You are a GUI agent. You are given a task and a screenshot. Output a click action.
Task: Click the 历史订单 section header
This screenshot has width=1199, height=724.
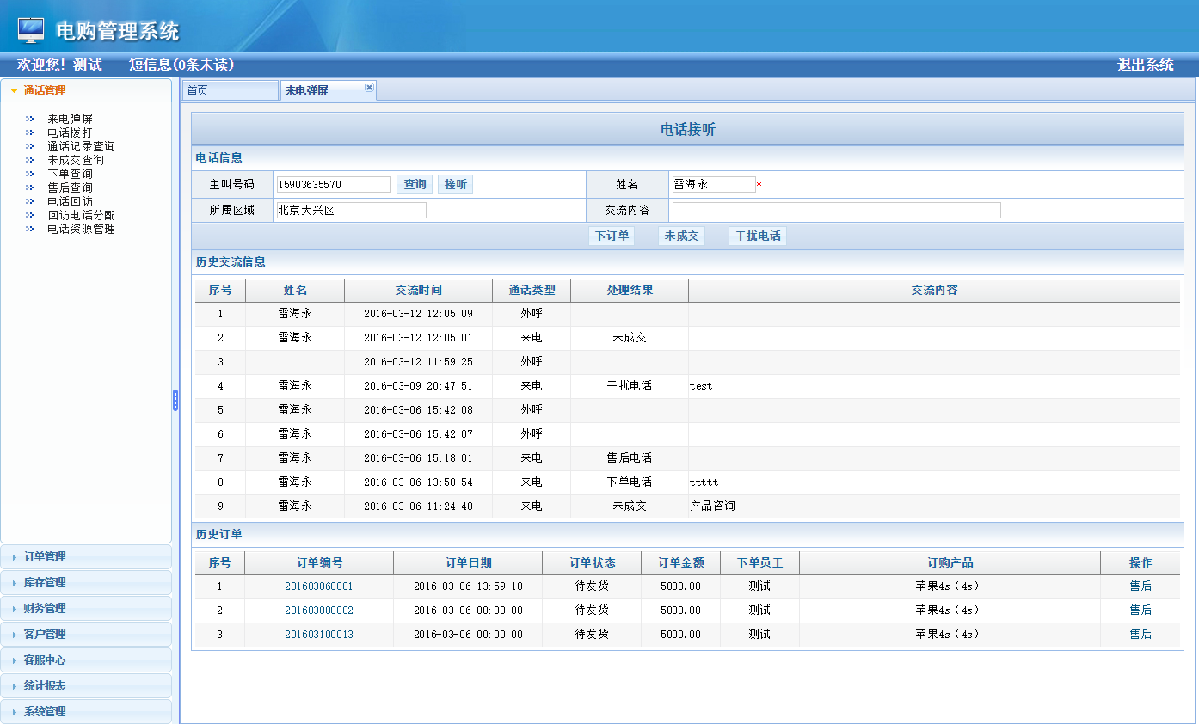pos(687,534)
